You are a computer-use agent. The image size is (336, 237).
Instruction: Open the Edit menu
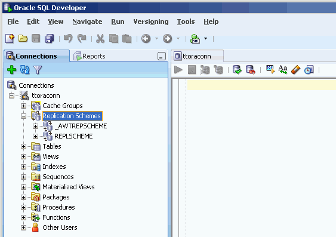pos(33,21)
